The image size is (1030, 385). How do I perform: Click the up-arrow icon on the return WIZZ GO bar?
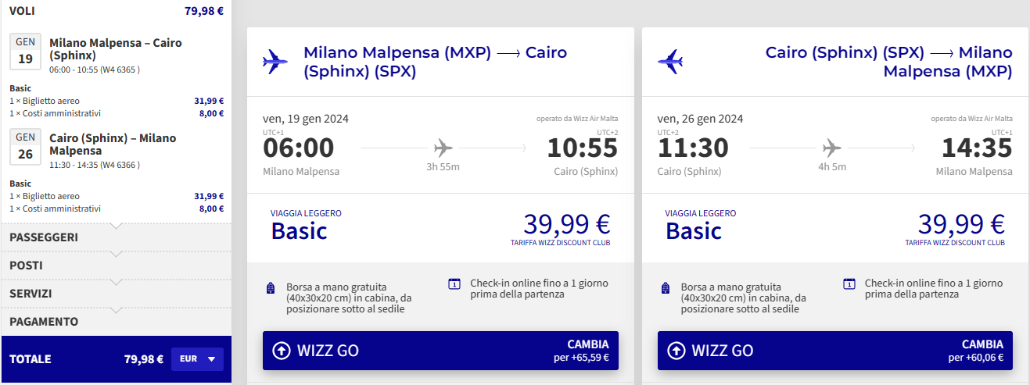click(676, 351)
